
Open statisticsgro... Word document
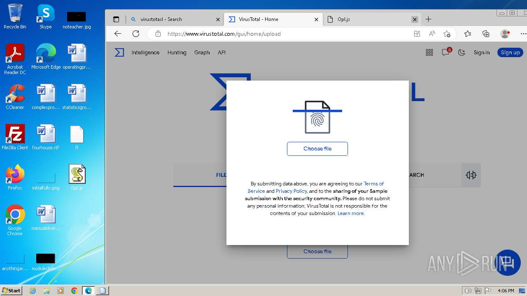77,97
